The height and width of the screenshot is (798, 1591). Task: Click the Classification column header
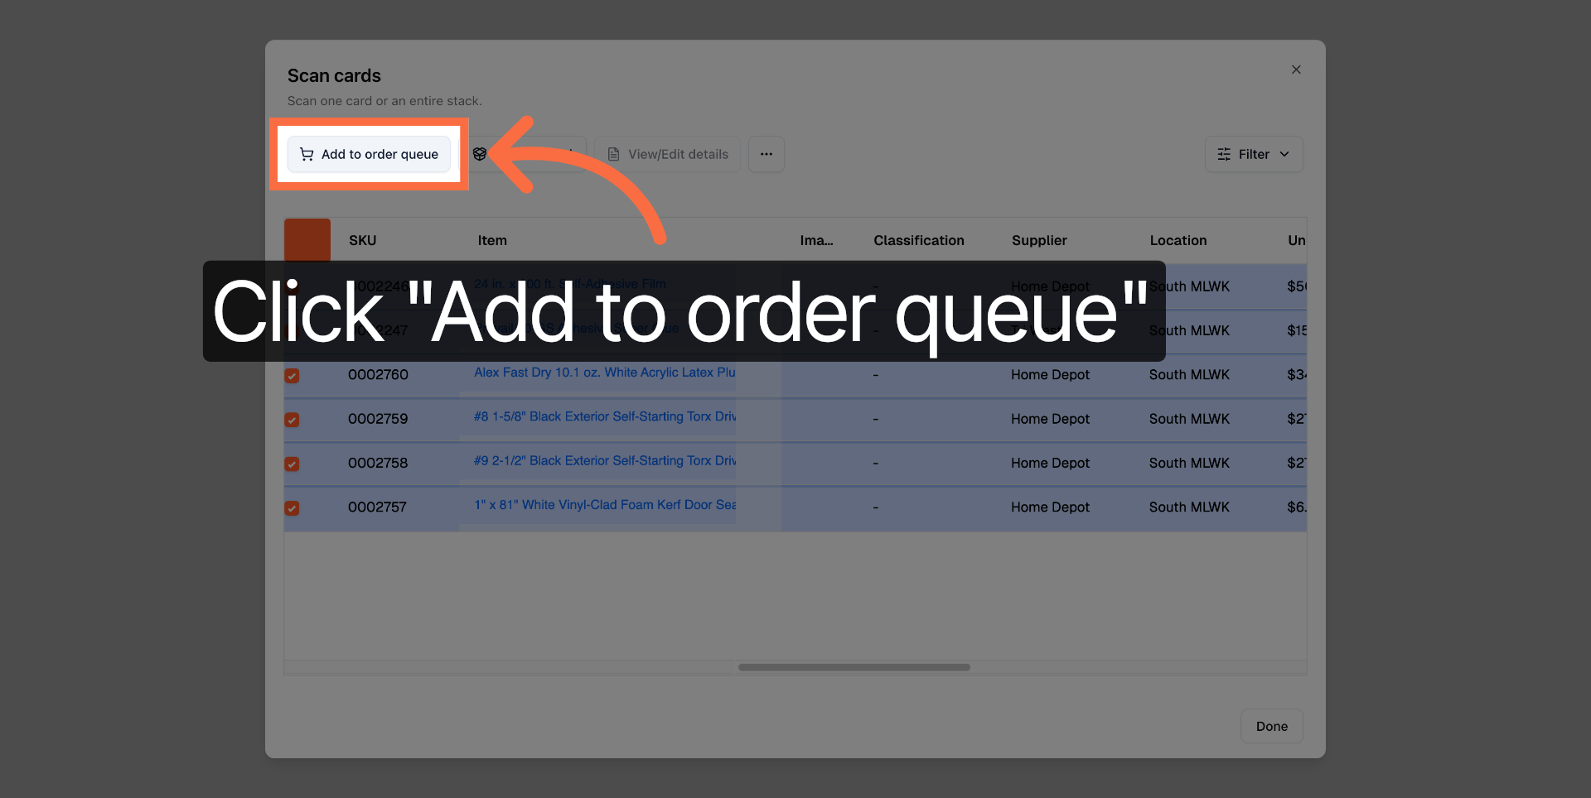[919, 240]
